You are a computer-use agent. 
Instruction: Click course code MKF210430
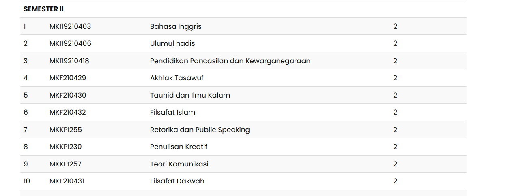[68, 95]
